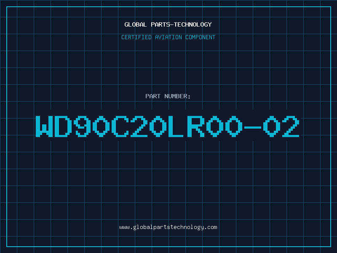Click the word GLOBAL in the header
This screenshot has height=253, width=337.
(136, 24)
